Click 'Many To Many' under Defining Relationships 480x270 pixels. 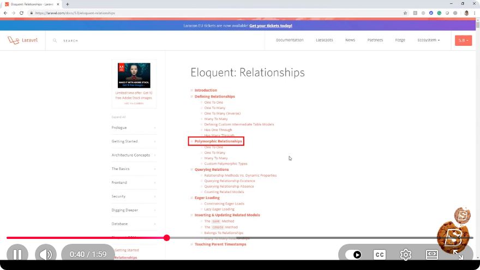tap(216, 119)
